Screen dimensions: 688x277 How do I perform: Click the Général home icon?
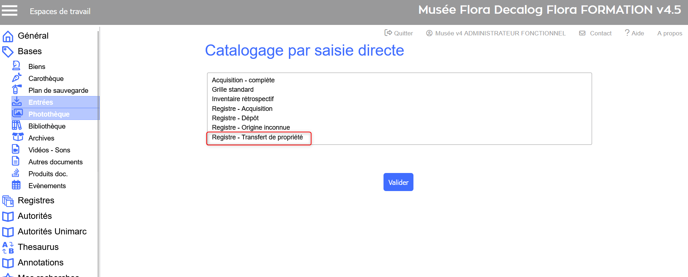coord(8,36)
